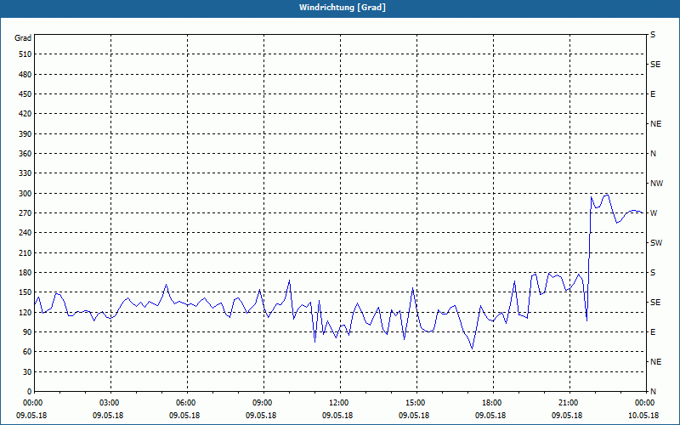680x425 pixels.
Task: Click the 10.05.18 date label
Action: [643, 416]
